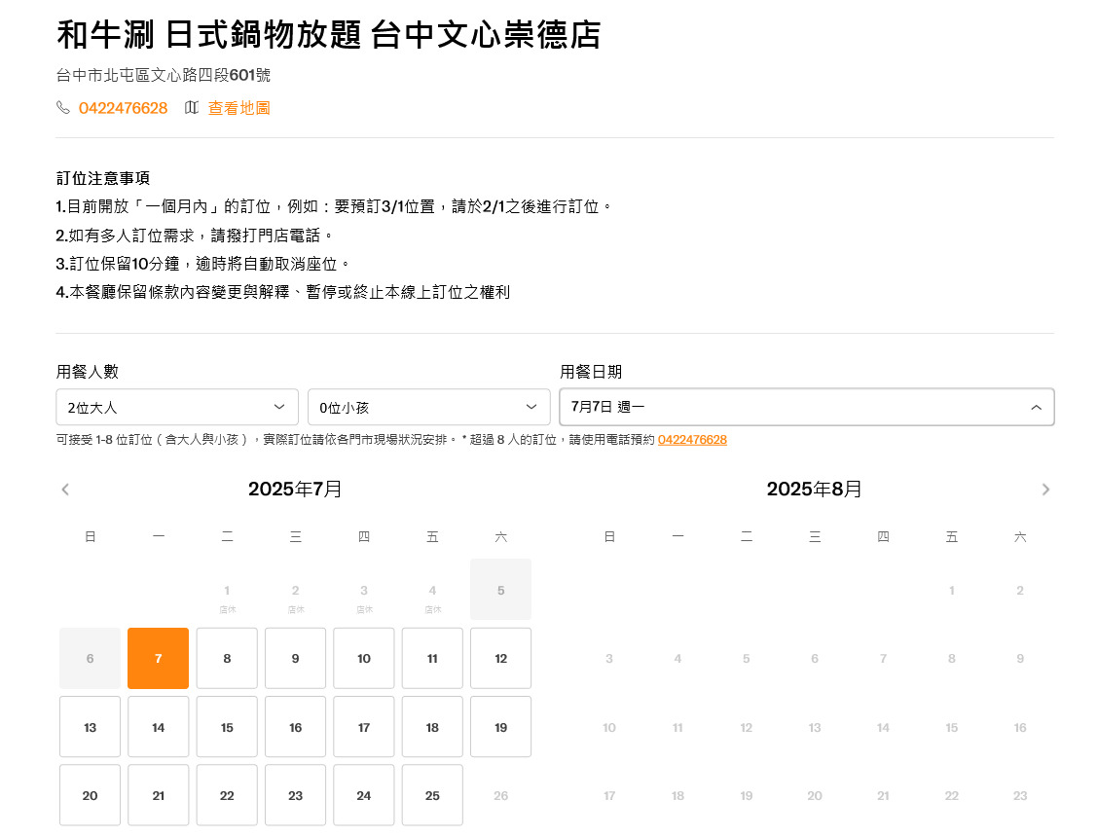Image resolution: width=1098 pixels, height=836 pixels.
Task: Select the highlighted July 7 date
Action: (159, 659)
